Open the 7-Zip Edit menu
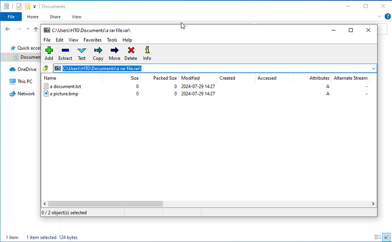This screenshot has width=392, height=242. [x=59, y=40]
